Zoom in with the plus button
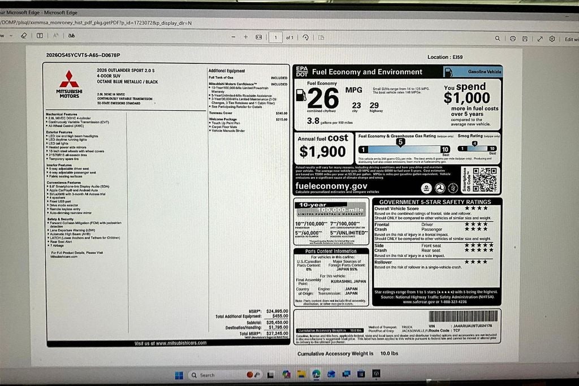The image size is (579, 386). 246,37
